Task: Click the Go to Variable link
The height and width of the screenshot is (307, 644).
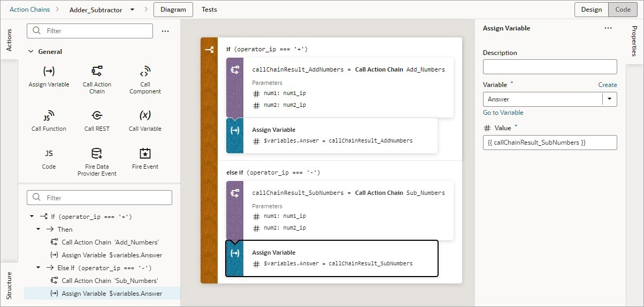Action: click(503, 113)
